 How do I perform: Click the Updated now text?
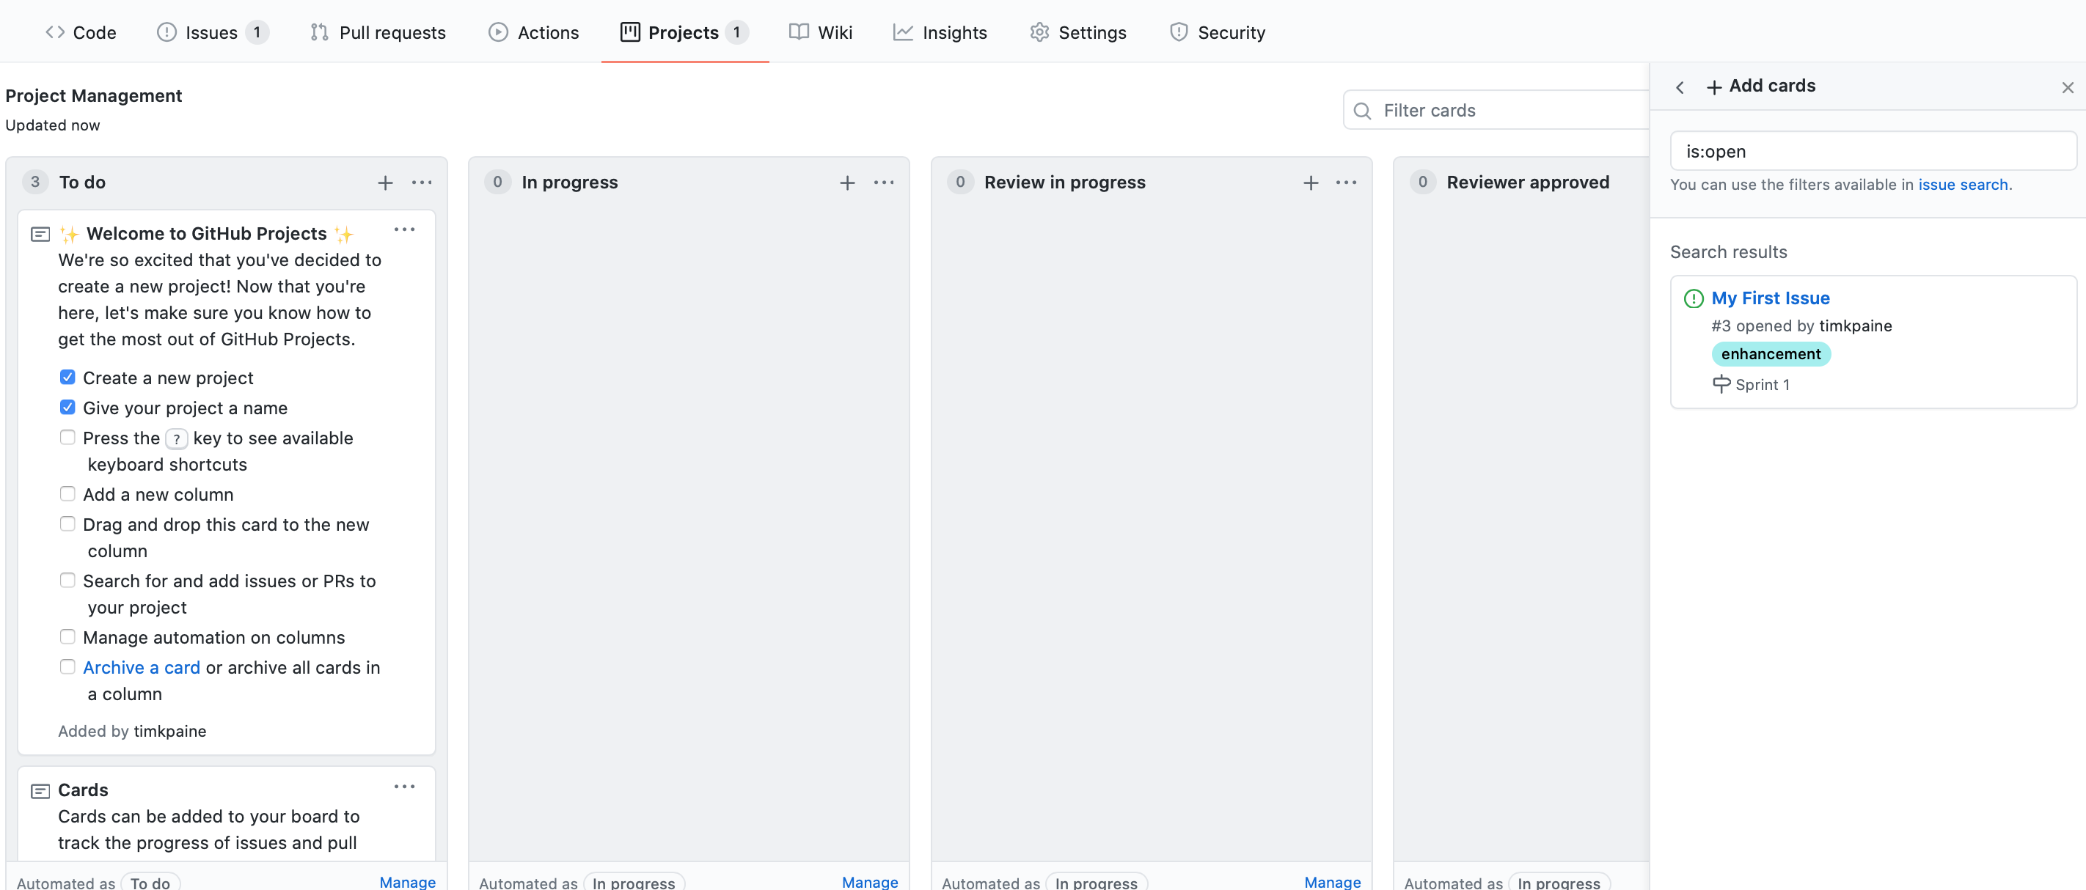click(x=53, y=125)
